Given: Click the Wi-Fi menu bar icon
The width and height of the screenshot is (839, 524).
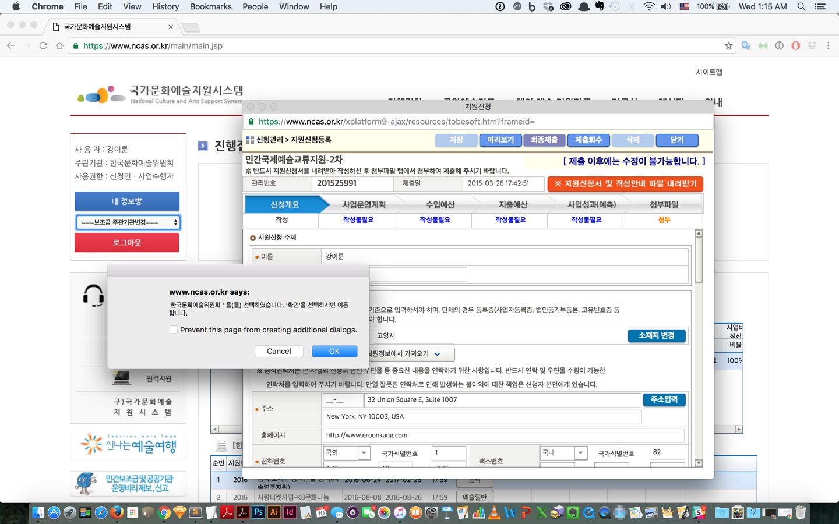Looking at the screenshot, I should click(648, 7).
